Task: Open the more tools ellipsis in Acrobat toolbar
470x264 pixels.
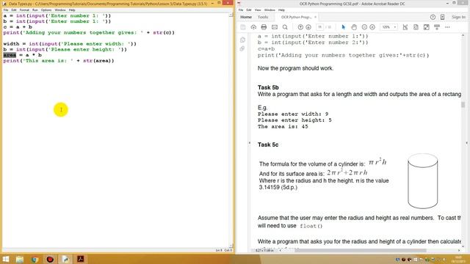Action: (447, 27)
